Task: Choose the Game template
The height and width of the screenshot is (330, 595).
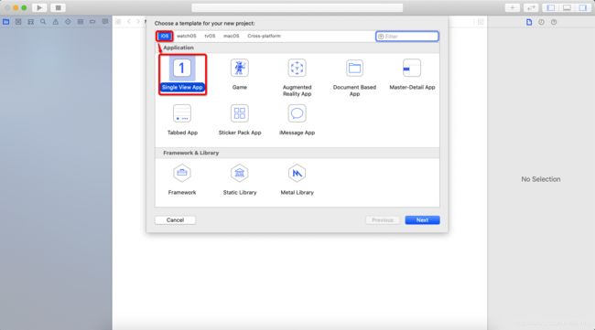Action: 240,75
